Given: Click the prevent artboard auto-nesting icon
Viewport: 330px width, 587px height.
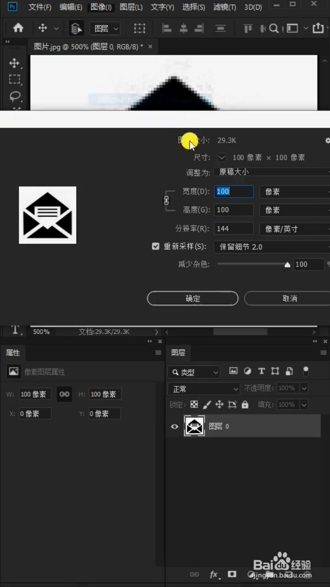Looking at the screenshot, I should pos(232,404).
